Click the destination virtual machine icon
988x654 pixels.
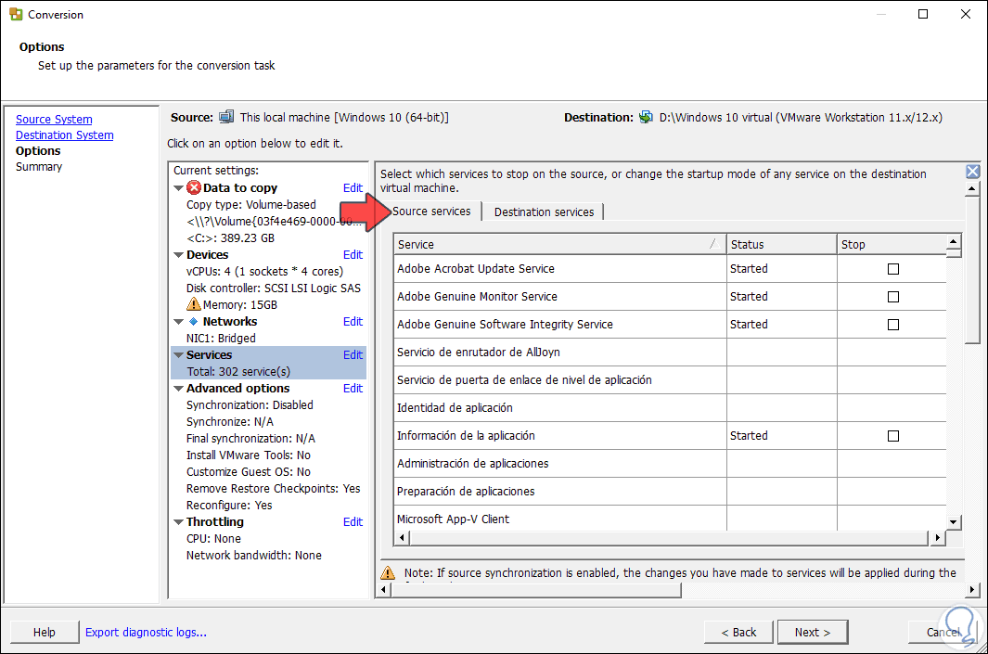(x=647, y=117)
